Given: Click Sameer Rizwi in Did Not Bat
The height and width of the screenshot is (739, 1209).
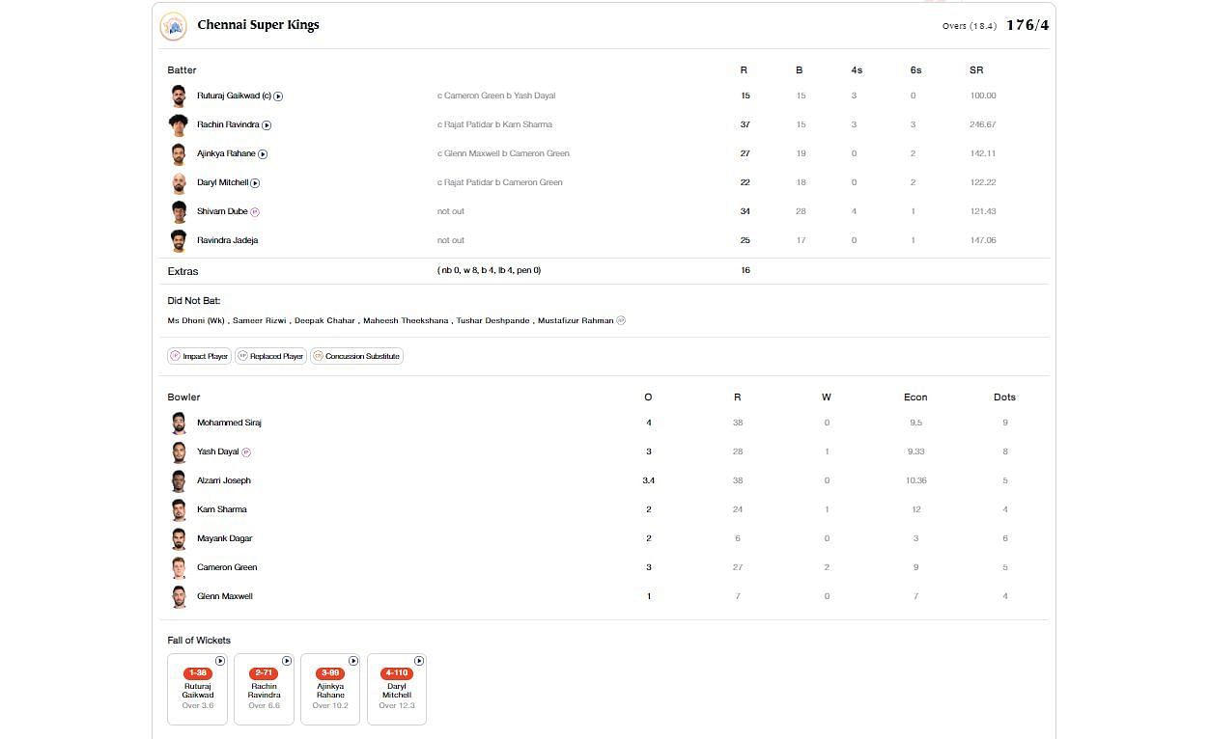Looking at the screenshot, I should point(260,321).
